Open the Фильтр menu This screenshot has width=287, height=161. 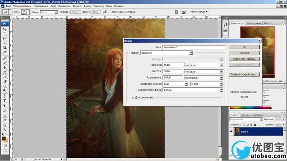(77, 6)
